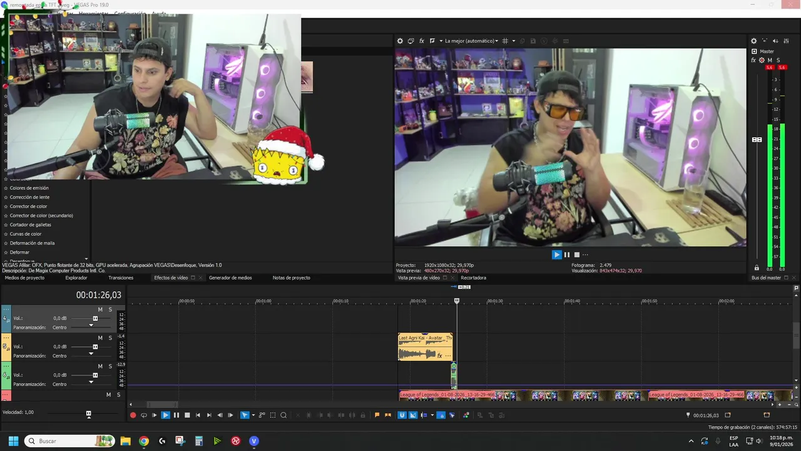This screenshot has width=801, height=451.
Task: Open the edit tool dropdown arrow
Action: [x=253, y=415]
